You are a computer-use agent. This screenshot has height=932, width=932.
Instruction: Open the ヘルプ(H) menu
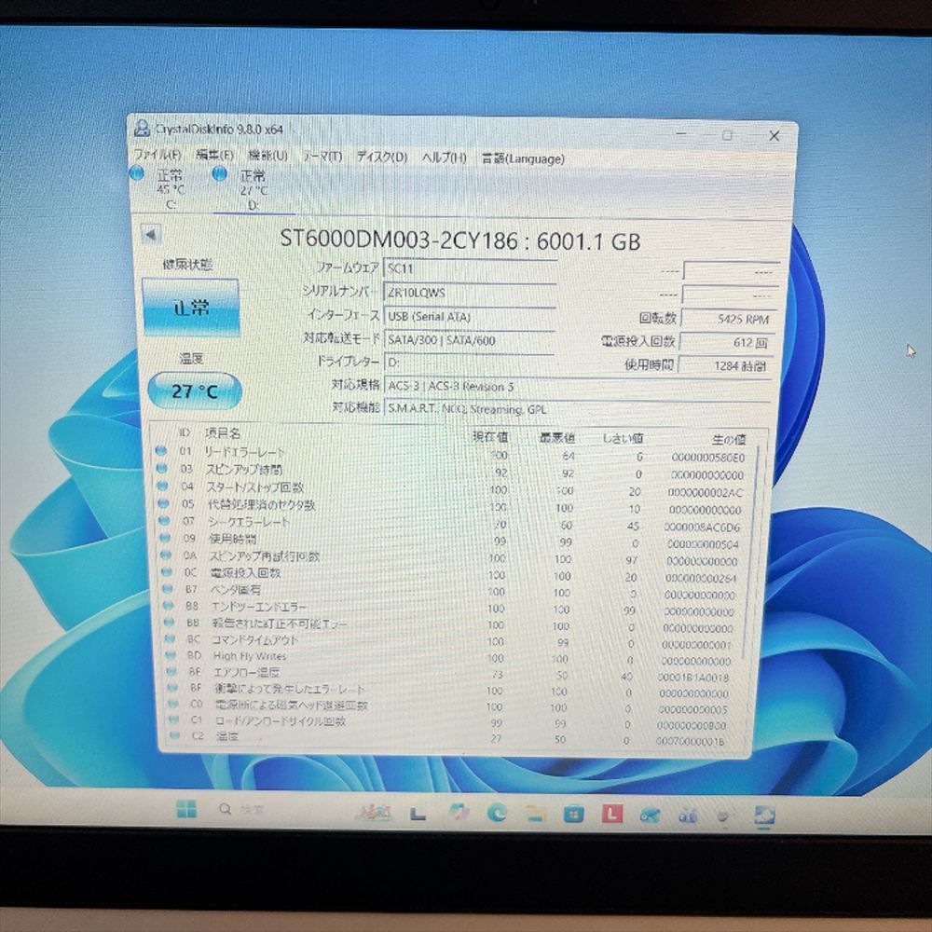pyautogui.click(x=444, y=158)
